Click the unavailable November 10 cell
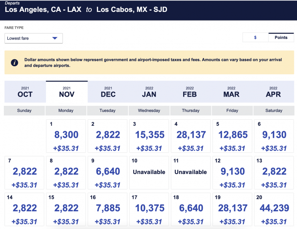The width and height of the screenshot is (297, 229). pos(149,172)
